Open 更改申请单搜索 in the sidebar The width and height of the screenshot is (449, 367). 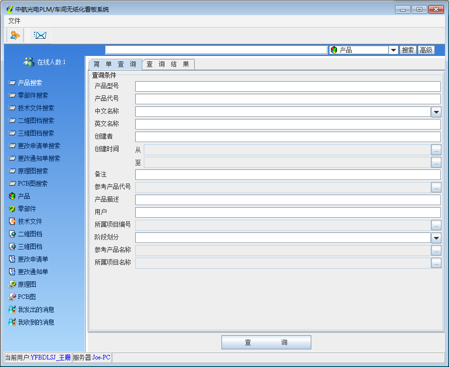[34, 146]
